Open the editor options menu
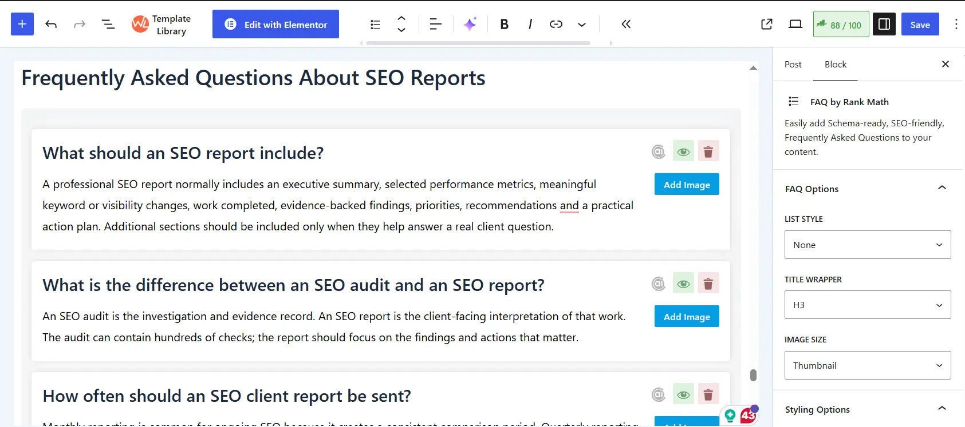 (x=956, y=24)
